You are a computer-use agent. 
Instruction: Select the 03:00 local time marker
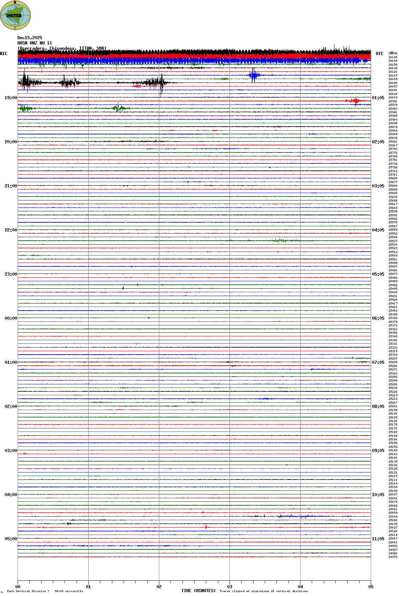pos(11,451)
